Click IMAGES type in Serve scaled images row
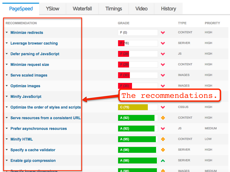The image size is (230, 172). pos(184,75)
